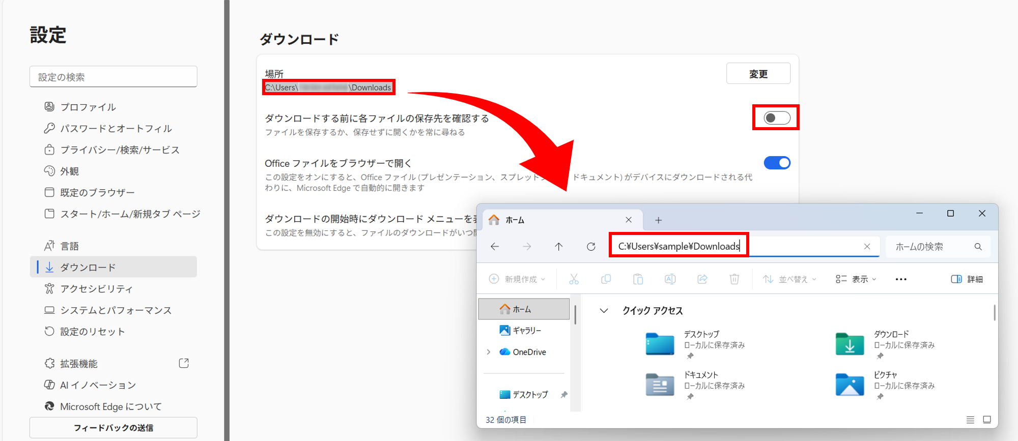Open the 表示 view dropdown
Viewport: 1018px width, 441px height.
click(856, 279)
